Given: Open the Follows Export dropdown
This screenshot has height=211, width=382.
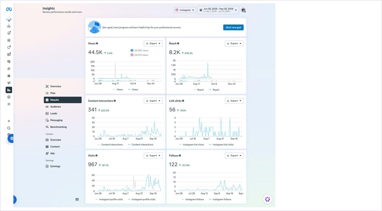Looking at the screenshot, I should [234, 155].
